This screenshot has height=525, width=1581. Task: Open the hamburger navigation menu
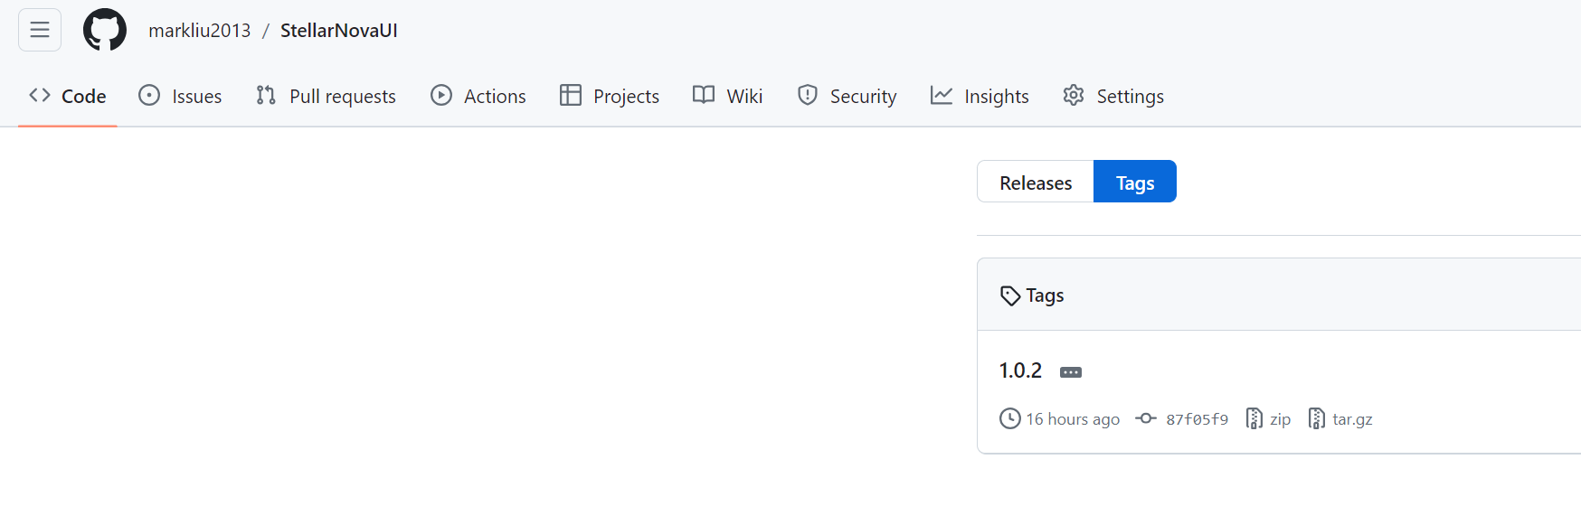(x=40, y=30)
